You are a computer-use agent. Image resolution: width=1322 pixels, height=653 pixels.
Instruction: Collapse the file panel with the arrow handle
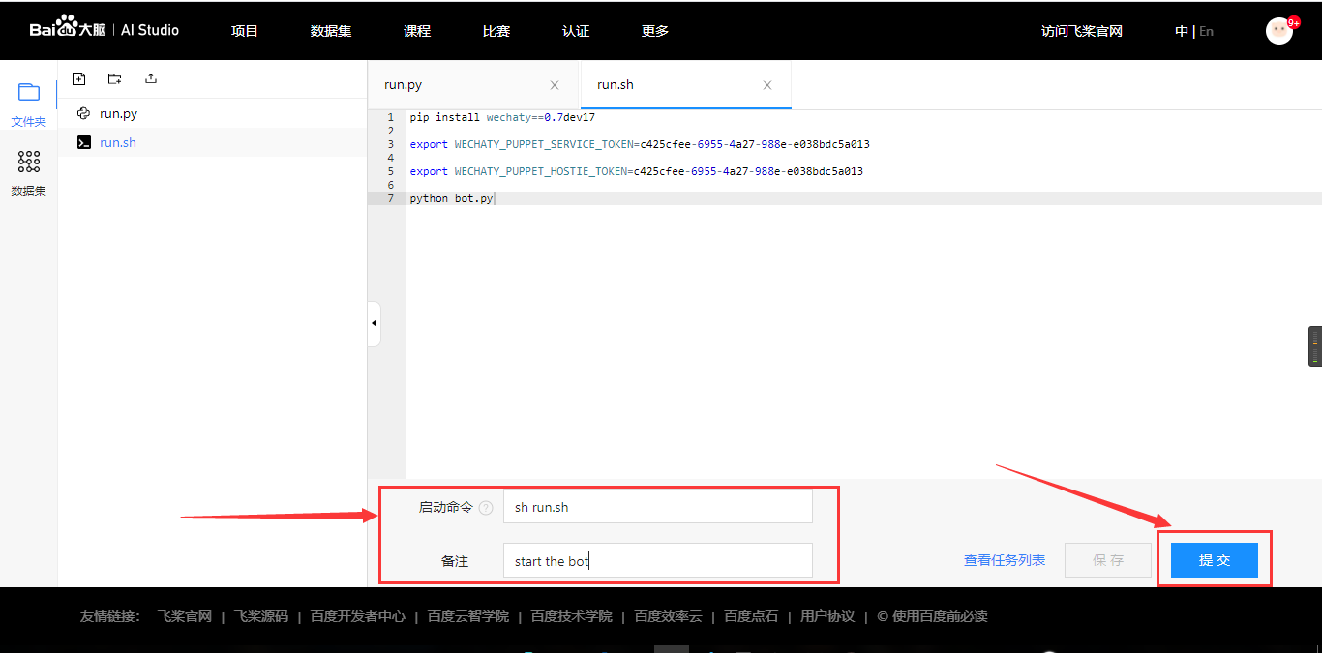coord(375,323)
